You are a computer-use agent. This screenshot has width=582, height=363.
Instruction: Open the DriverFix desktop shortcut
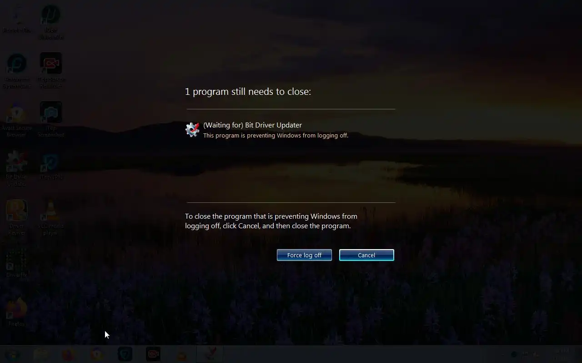tap(17, 263)
